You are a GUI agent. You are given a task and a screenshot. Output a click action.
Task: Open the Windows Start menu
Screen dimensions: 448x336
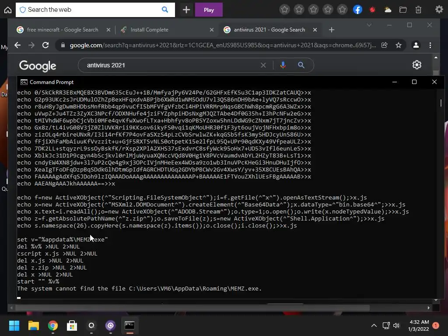pos(14,325)
